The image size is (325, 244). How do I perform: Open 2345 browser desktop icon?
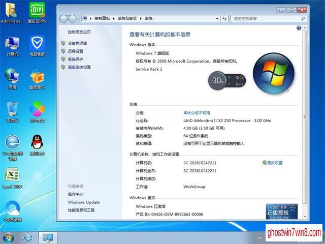tap(12, 148)
